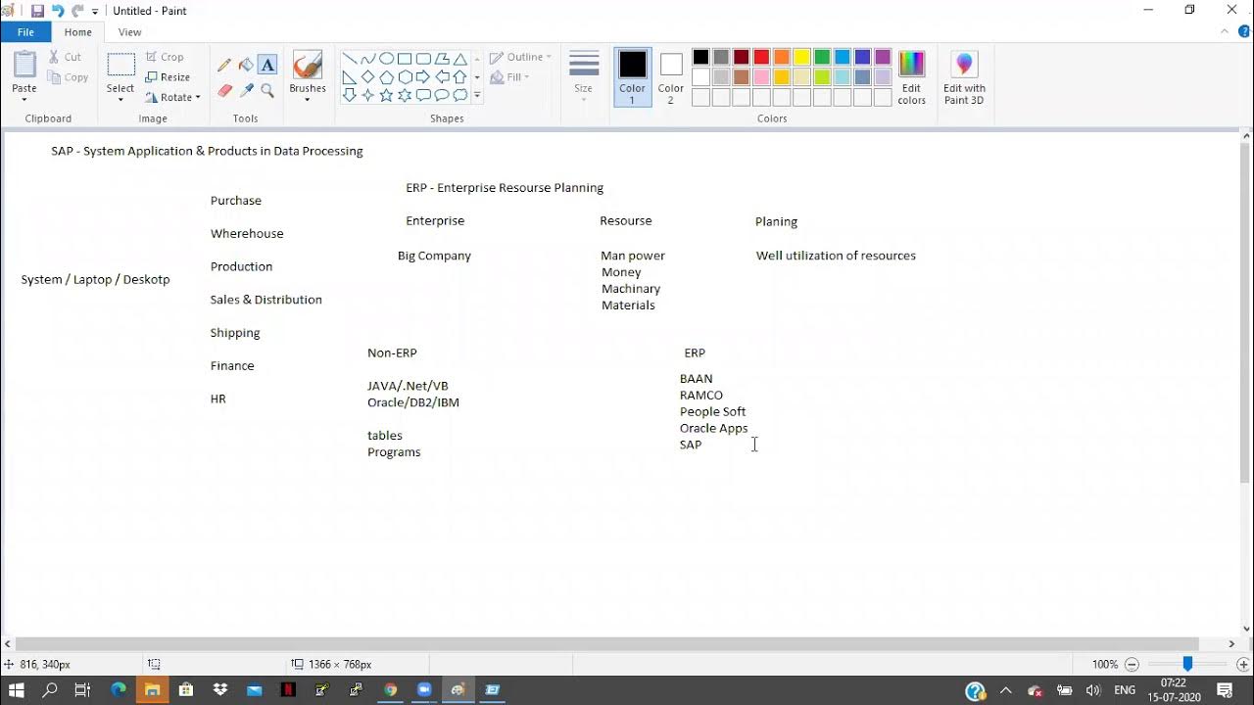Image resolution: width=1254 pixels, height=705 pixels.
Task: Click 'Well utilization of resources' text
Action: [836, 256]
